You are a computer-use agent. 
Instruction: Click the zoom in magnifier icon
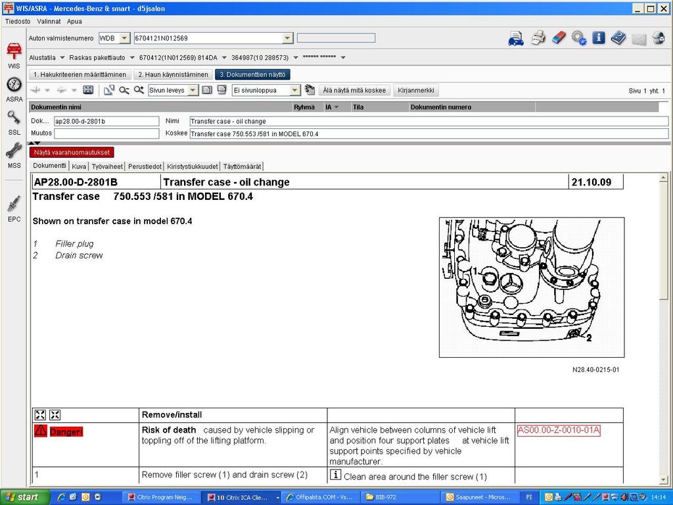click(x=139, y=90)
